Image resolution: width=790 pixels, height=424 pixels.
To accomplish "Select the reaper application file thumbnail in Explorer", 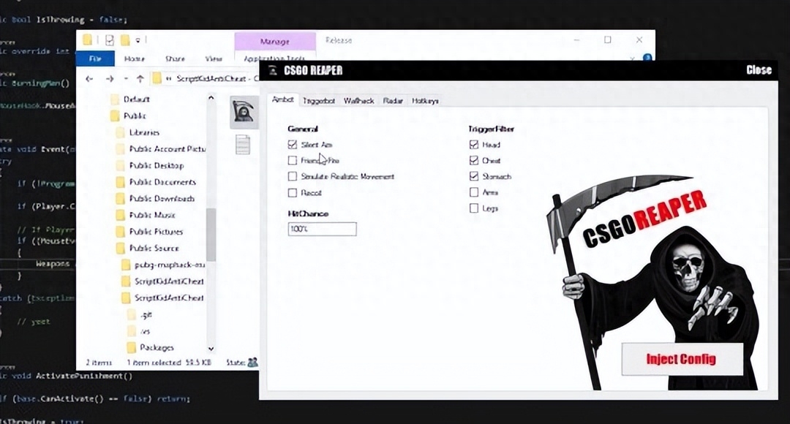I will pyautogui.click(x=244, y=112).
